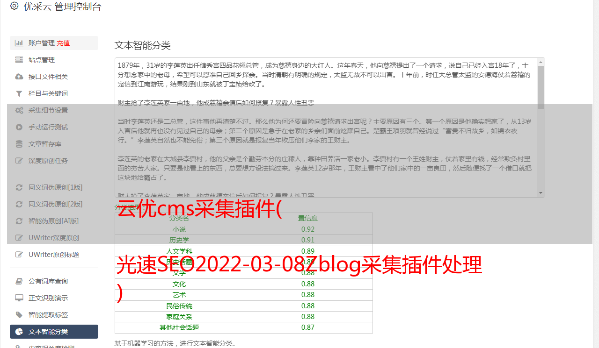Screen dimensions: 599x348
Task: Click the refresh icon for 同义词伪原创[1版]
Action: 19,187
